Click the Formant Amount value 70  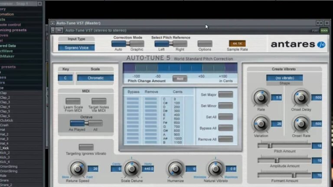[317, 175]
